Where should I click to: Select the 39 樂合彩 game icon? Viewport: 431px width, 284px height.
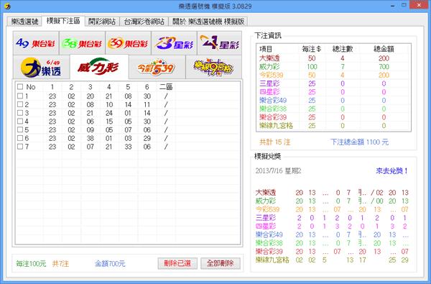click(x=128, y=43)
